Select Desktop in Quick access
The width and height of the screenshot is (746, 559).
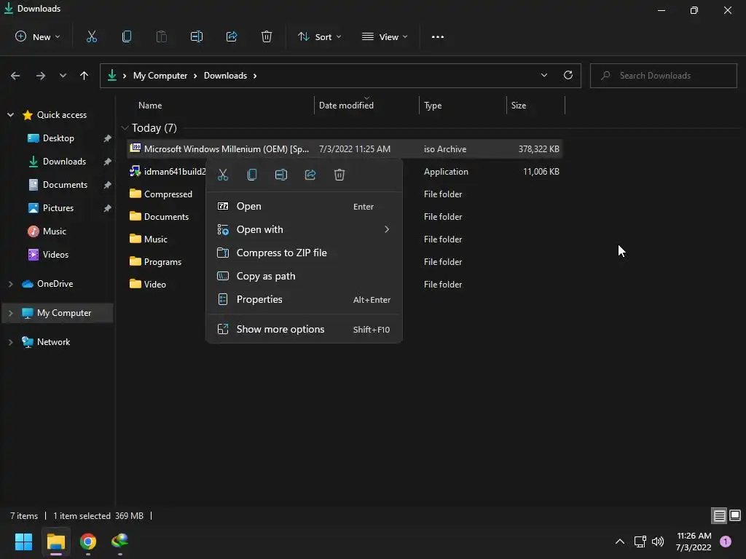click(x=58, y=138)
